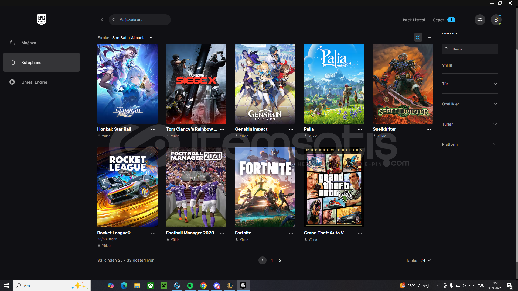Click Yükle under Tom Clancy's Rainbow
The height and width of the screenshot is (291, 518).
tap(173, 136)
